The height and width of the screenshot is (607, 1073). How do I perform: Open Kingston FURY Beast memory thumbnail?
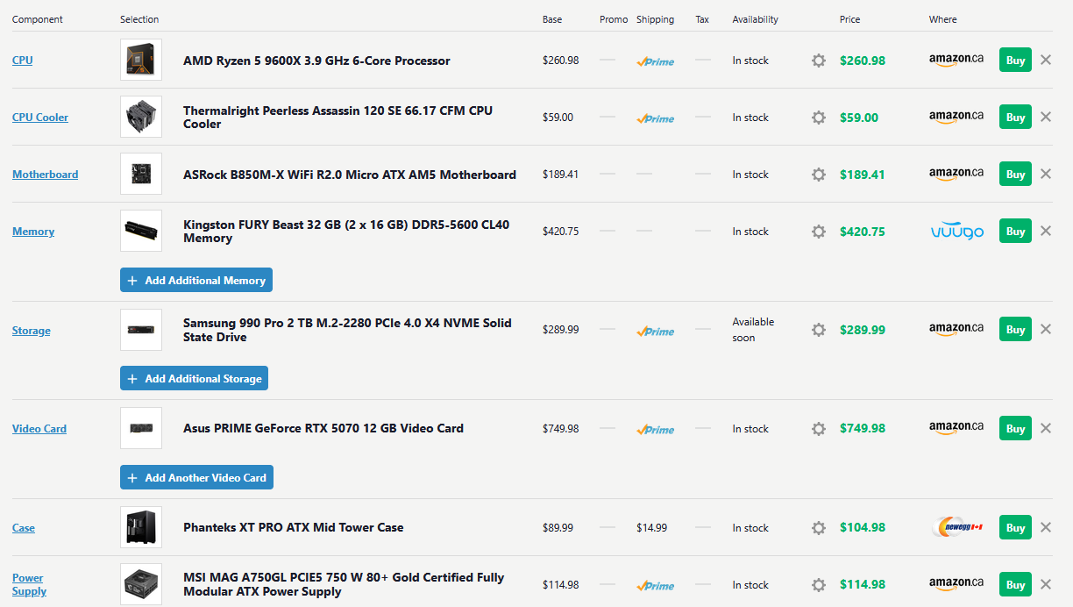click(141, 231)
